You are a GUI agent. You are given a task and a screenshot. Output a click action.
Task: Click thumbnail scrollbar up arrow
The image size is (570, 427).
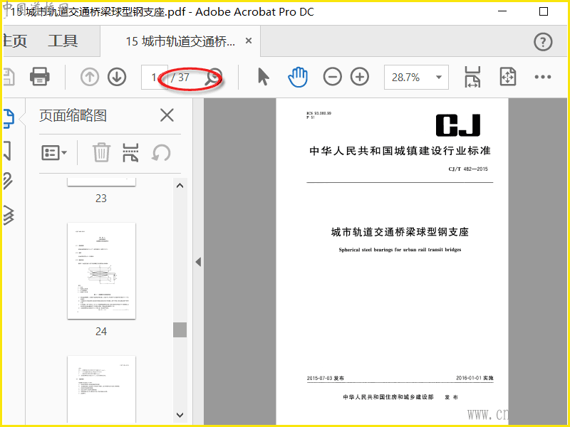180,186
